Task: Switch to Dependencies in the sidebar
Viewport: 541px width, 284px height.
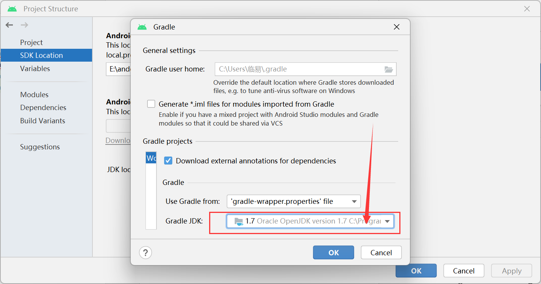Action: pos(43,107)
